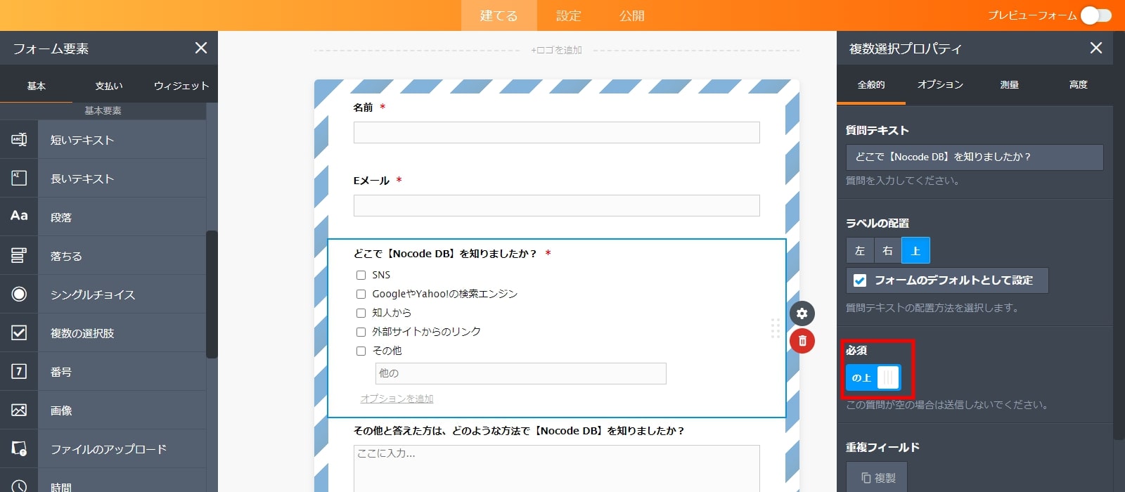The image size is (1125, 492).
Task: Toggle the preview form switch
Action: coord(1095,15)
